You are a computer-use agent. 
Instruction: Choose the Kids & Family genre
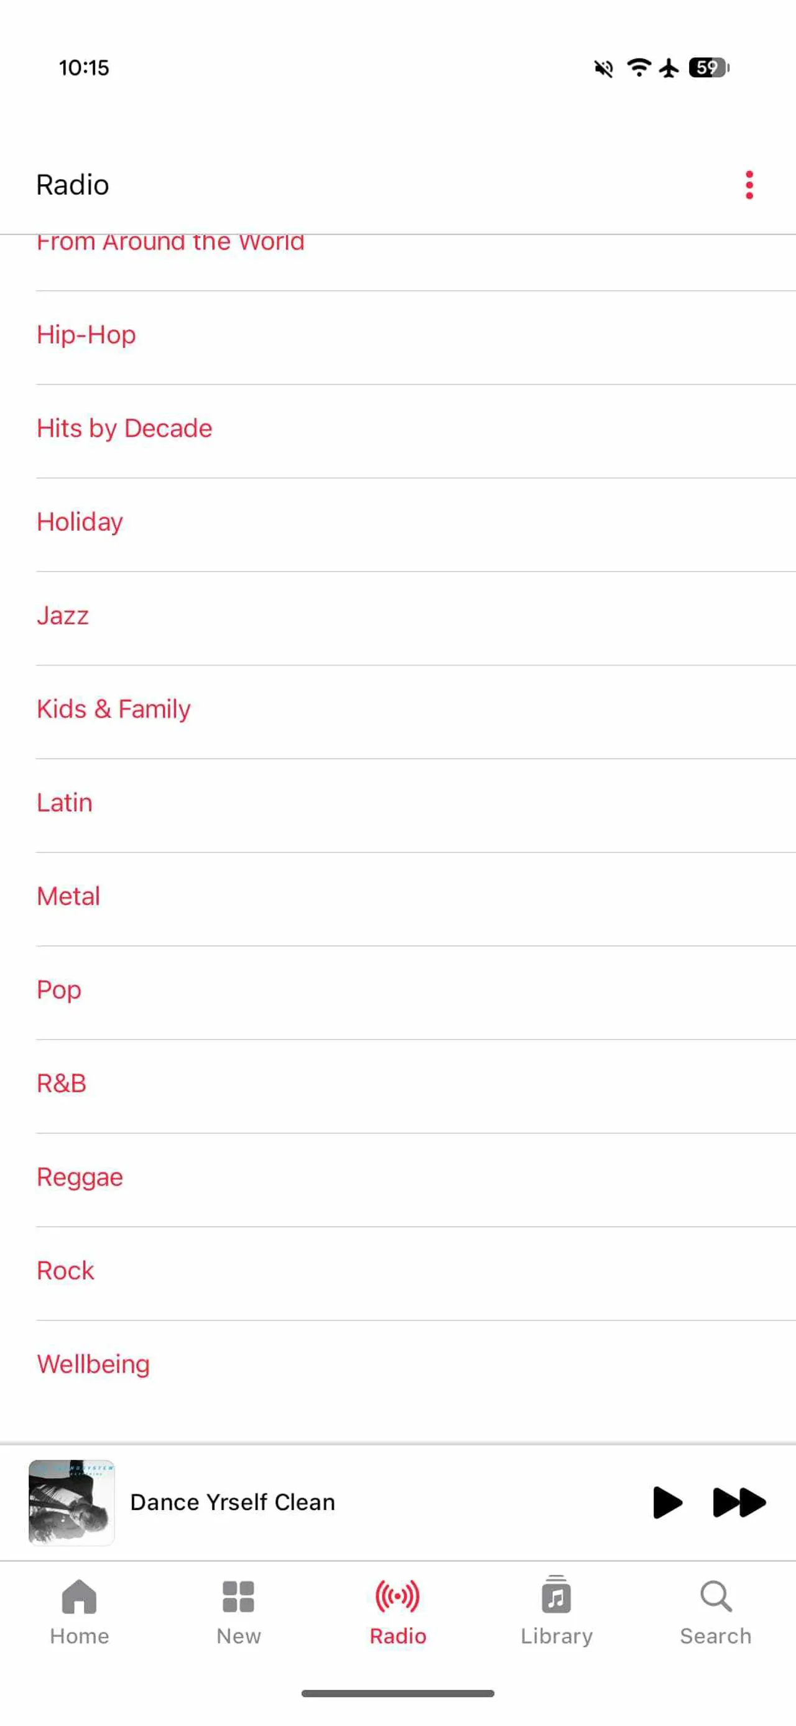click(415, 710)
